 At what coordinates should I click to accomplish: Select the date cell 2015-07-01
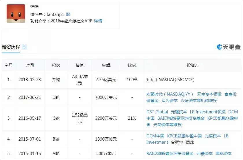point(30,139)
